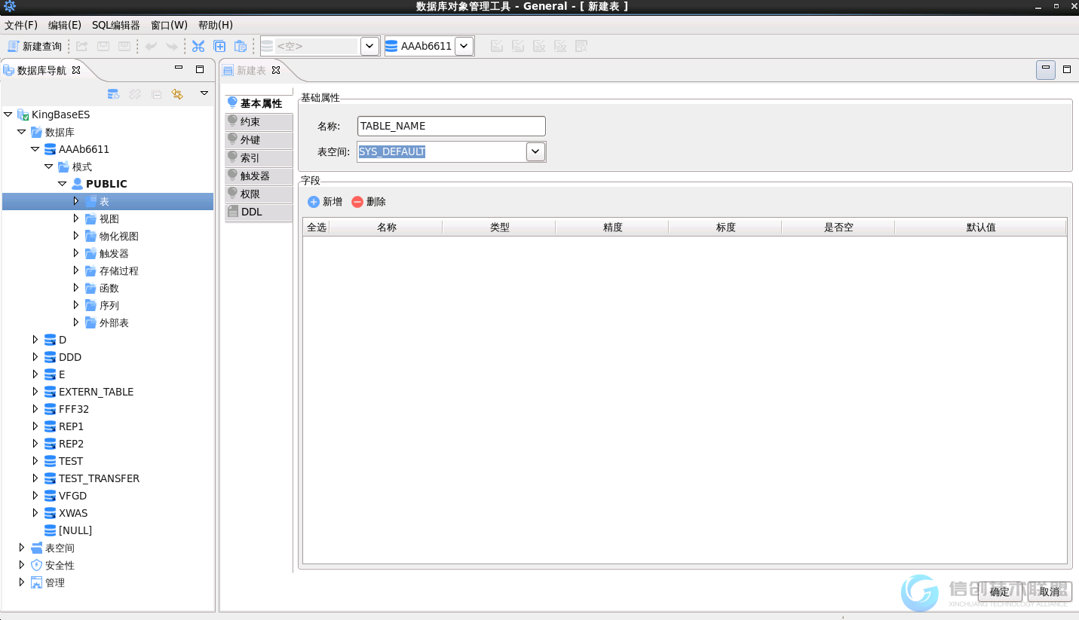
Task: Maximize the 数据库导航 panel
Action: (200, 69)
